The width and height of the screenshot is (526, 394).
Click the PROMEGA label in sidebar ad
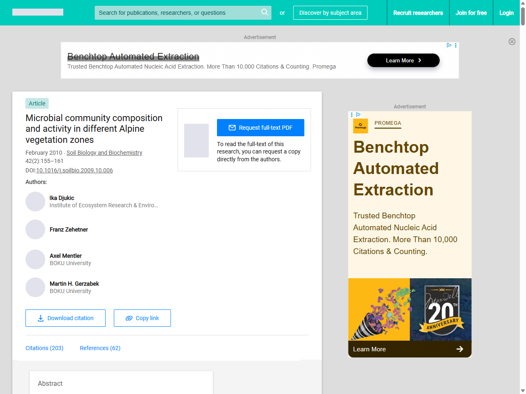click(x=388, y=123)
